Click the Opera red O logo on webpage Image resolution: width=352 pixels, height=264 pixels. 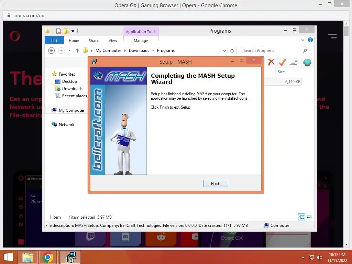(15, 36)
